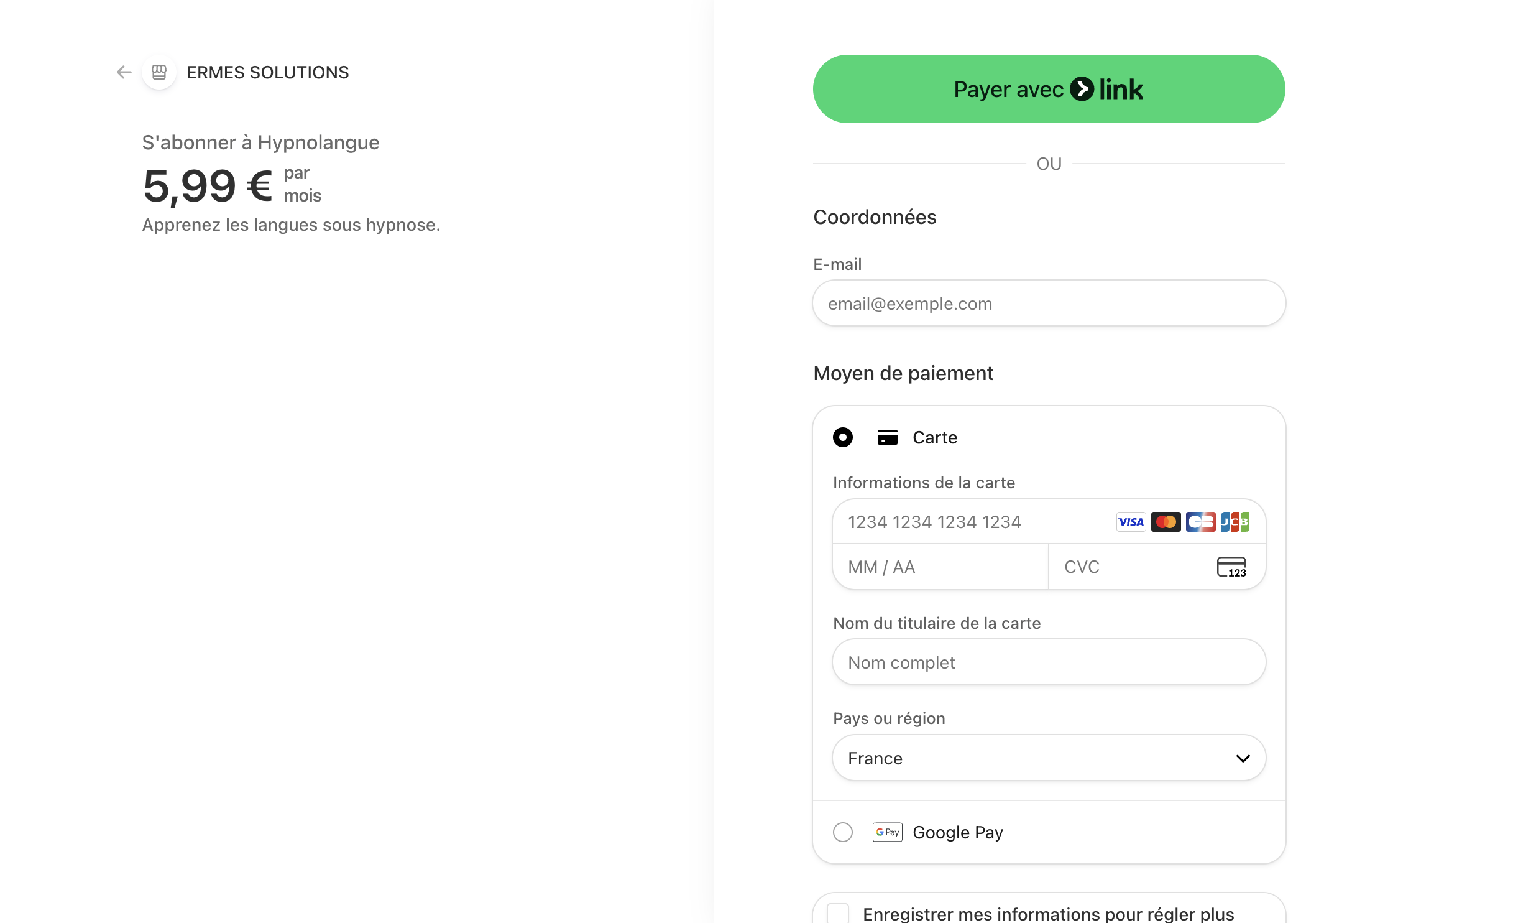Viewport: 1513px width, 923px height.
Task: Click the Mastercard logo
Action: tap(1166, 522)
